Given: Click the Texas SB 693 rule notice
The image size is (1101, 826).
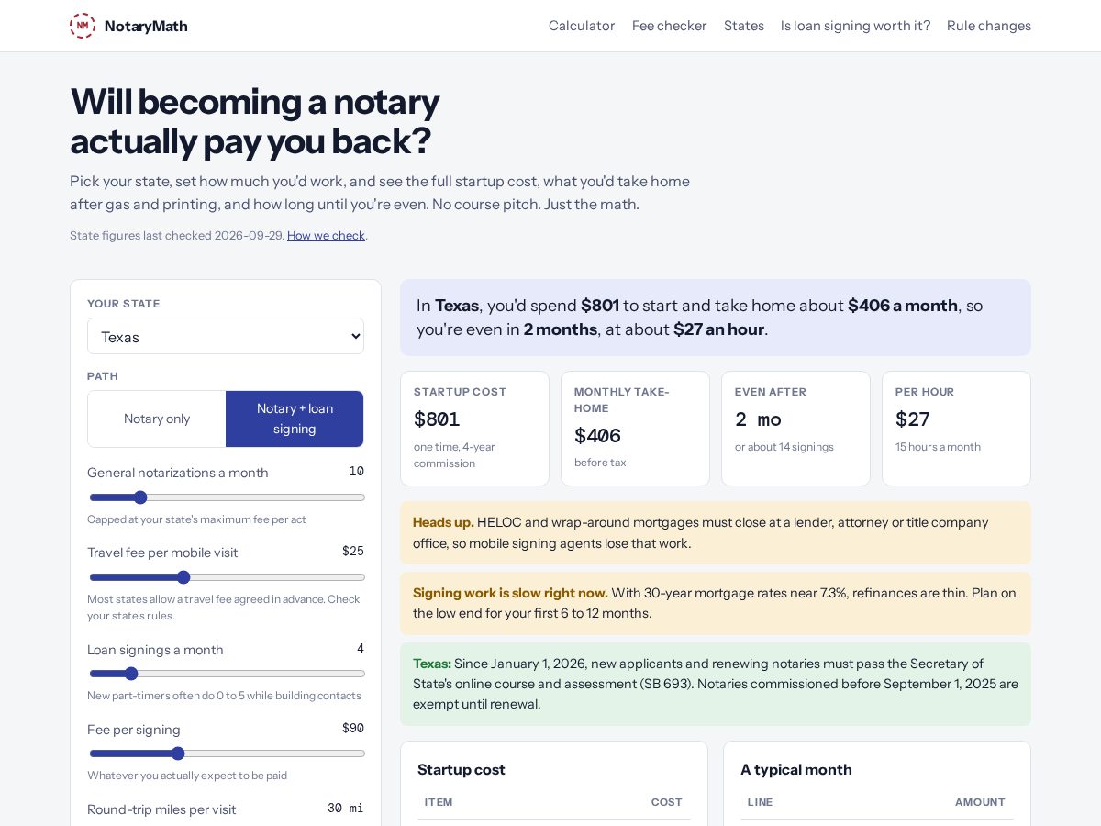Looking at the screenshot, I should (x=716, y=684).
